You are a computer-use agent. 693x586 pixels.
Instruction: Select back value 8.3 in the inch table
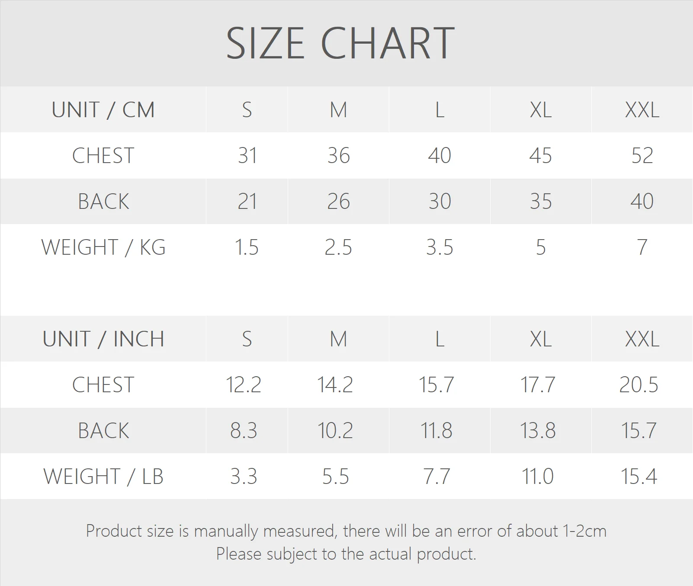pyautogui.click(x=244, y=431)
